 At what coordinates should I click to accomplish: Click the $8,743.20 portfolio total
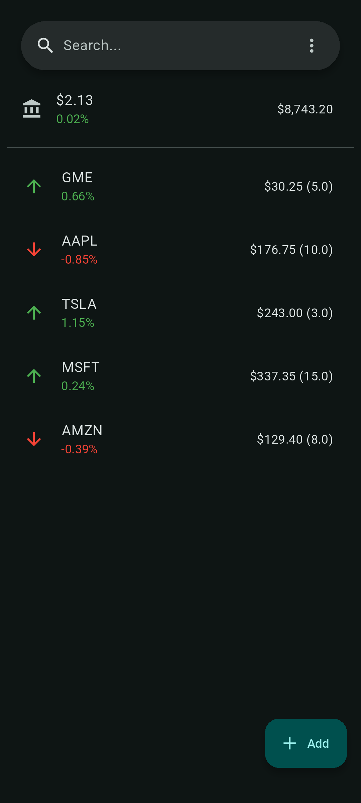(x=305, y=109)
